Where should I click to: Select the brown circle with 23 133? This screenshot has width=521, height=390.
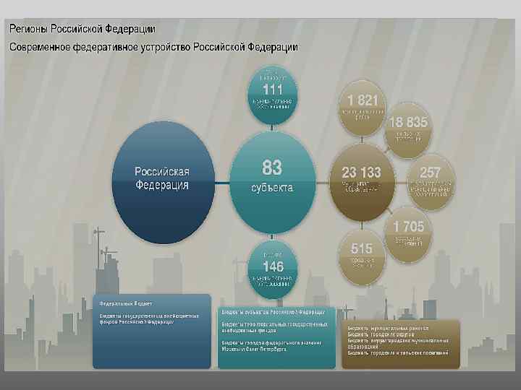coord(362,183)
